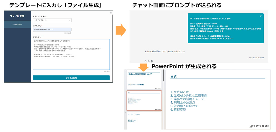Click inside the プロンプト text area
This screenshot has height=132, width=276.
(71, 54)
